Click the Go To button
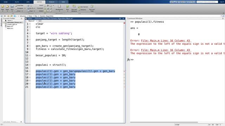This screenshot has height=126, width=225. 31,8
